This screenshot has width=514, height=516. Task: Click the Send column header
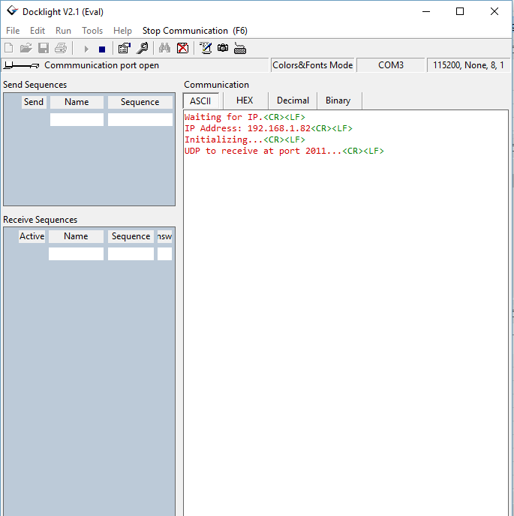pos(34,102)
